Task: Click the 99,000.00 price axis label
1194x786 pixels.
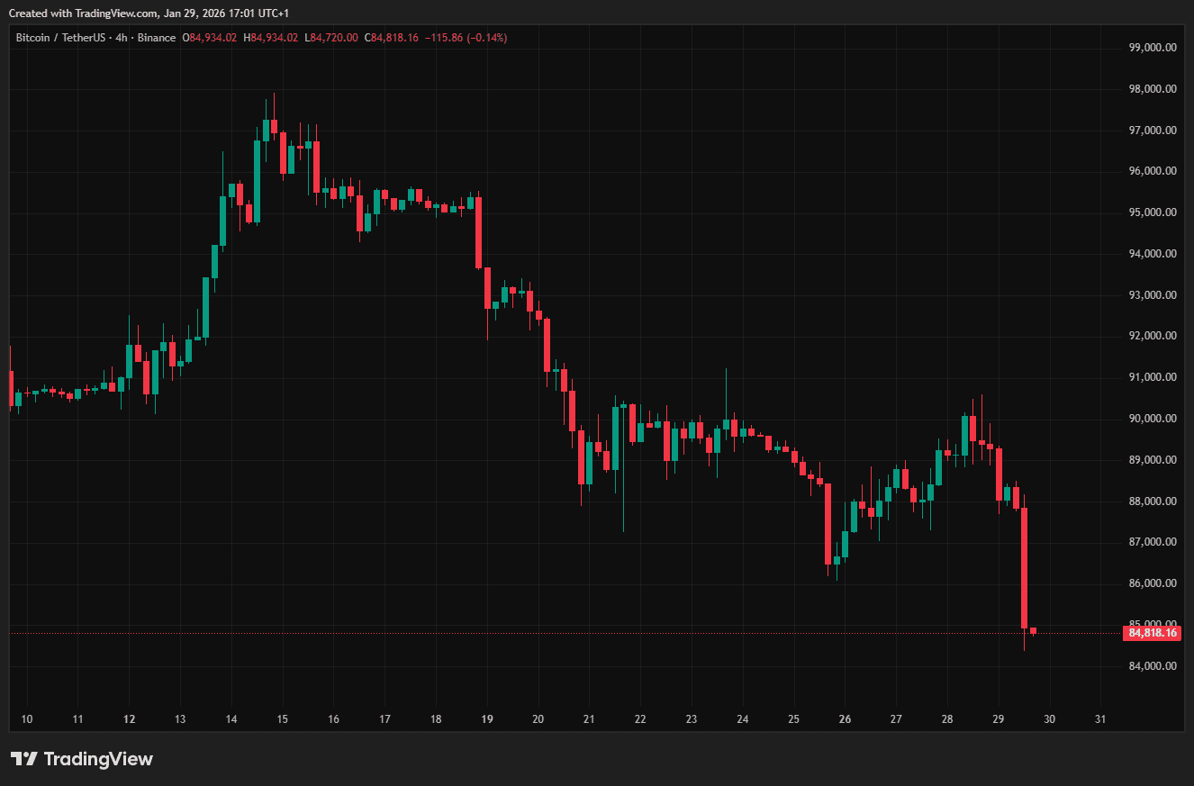Action: tap(1152, 48)
